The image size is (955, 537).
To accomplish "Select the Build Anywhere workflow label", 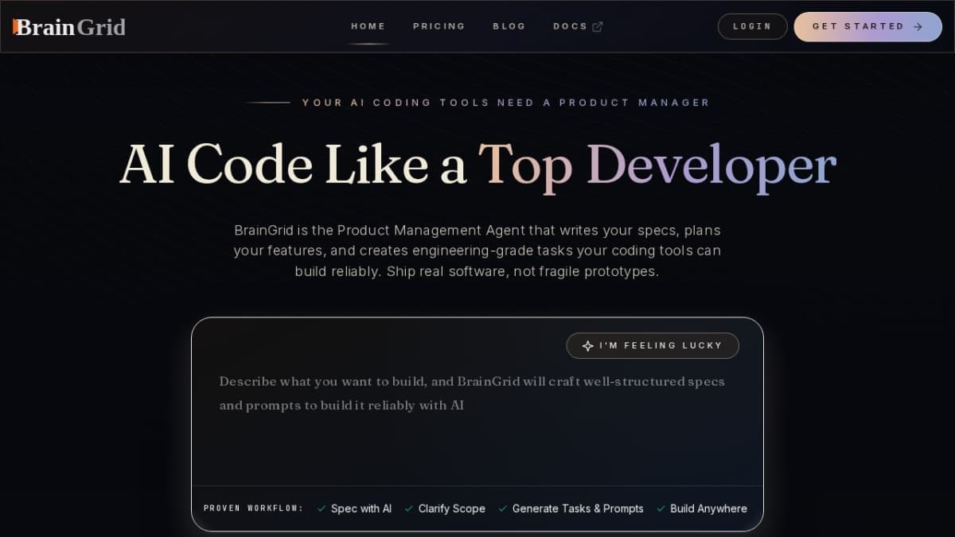I will (x=708, y=509).
